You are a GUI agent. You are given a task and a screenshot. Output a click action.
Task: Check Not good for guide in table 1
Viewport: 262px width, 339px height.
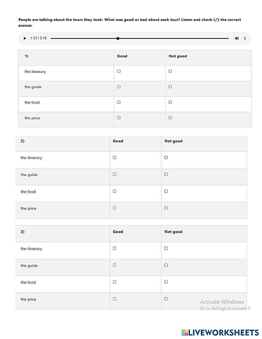pos(170,87)
